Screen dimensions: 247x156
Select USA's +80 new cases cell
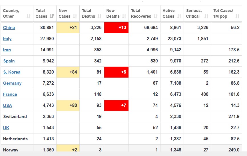point(68,106)
